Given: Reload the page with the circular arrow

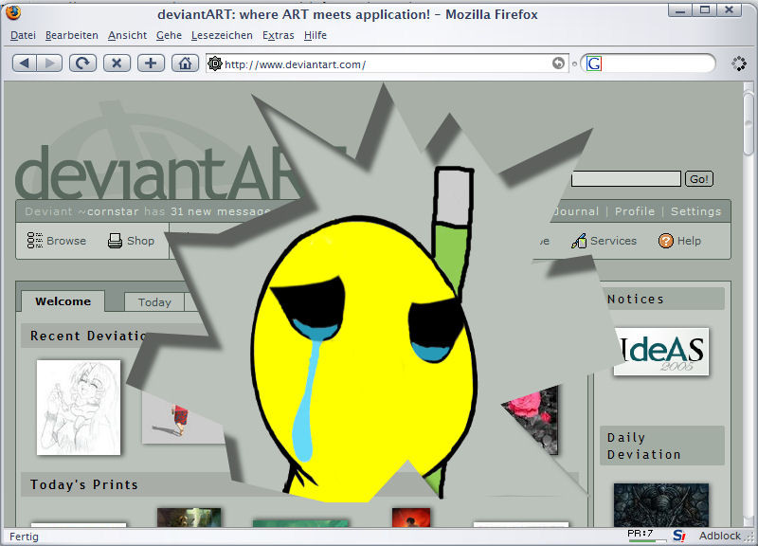Looking at the screenshot, I should (x=82, y=64).
